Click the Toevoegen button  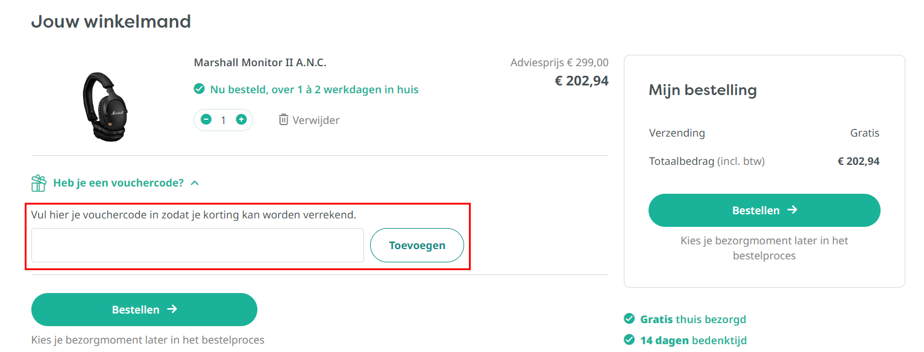[417, 245]
